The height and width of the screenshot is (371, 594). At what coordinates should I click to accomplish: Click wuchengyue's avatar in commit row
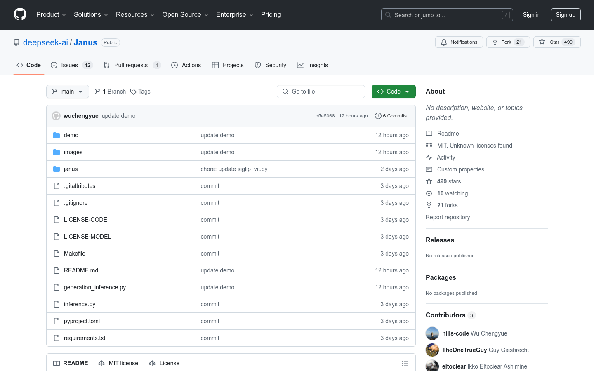point(56,116)
